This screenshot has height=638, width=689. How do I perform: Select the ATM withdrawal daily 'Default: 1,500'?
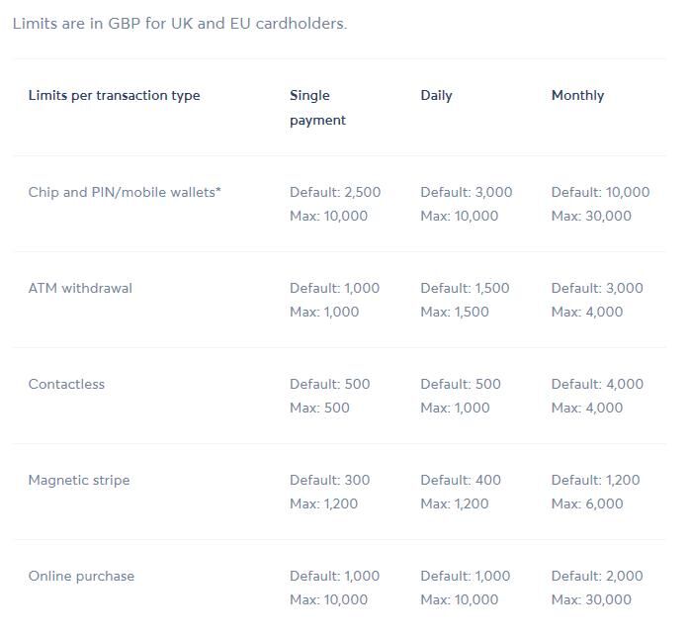(465, 288)
